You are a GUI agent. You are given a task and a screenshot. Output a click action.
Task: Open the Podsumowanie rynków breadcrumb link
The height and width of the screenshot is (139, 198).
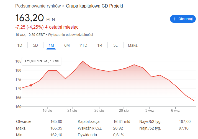click(x=38, y=6)
